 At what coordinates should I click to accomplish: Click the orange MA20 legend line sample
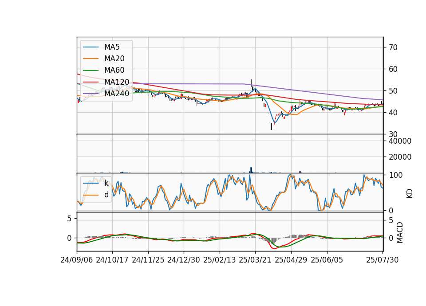click(x=91, y=59)
